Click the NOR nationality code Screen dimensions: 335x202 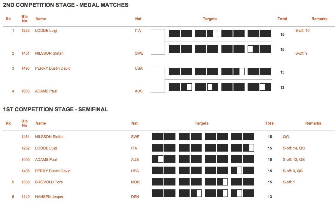pos(135,182)
